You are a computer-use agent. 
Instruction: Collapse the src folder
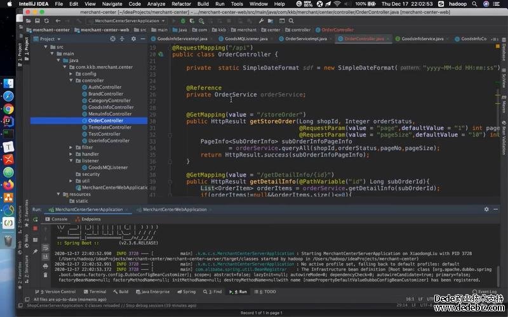tap(46, 47)
